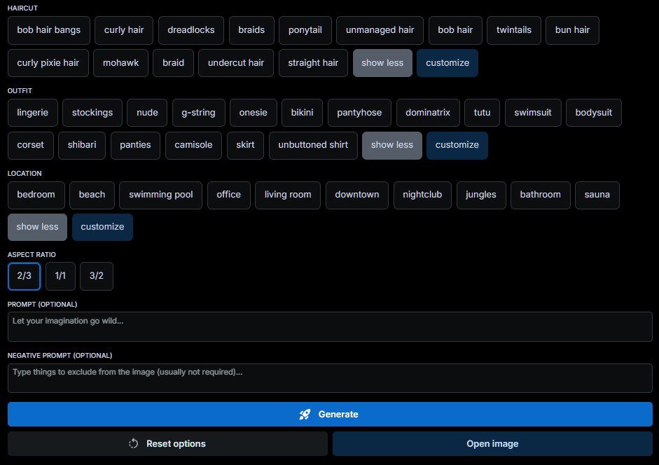The height and width of the screenshot is (465, 659).
Task: Focus the Negative prompt text field
Action: click(330, 378)
